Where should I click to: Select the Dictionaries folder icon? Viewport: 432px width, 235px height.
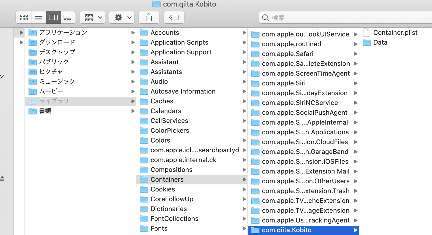point(144,209)
